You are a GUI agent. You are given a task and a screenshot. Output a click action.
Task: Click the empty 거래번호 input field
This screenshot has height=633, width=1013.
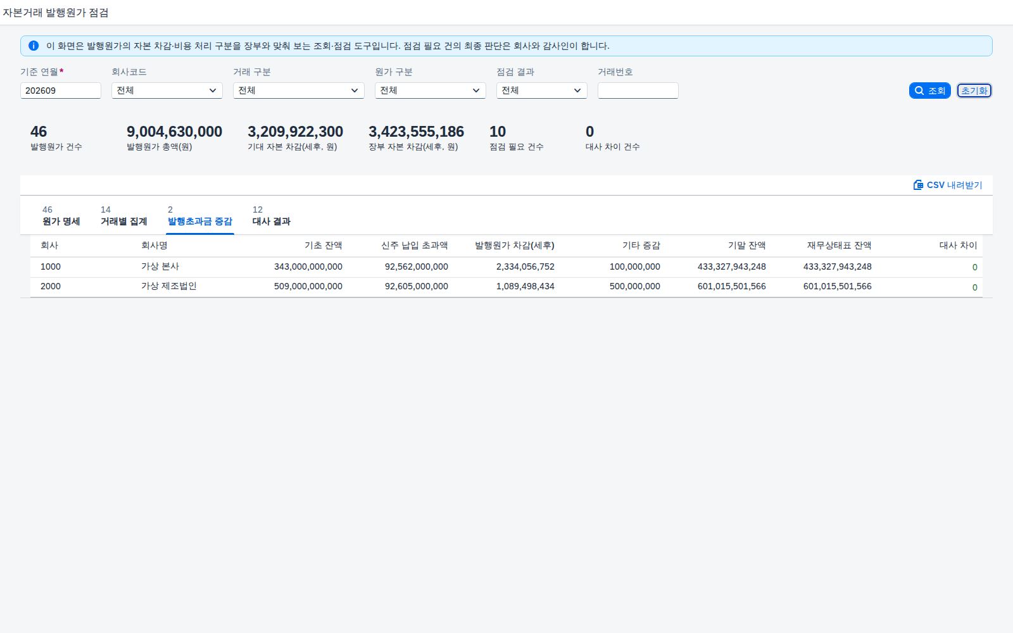tap(638, 91)
